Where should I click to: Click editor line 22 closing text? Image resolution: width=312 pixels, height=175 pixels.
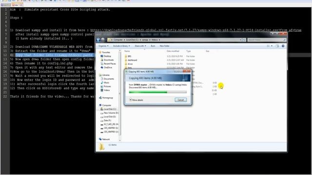click(53, 96)
